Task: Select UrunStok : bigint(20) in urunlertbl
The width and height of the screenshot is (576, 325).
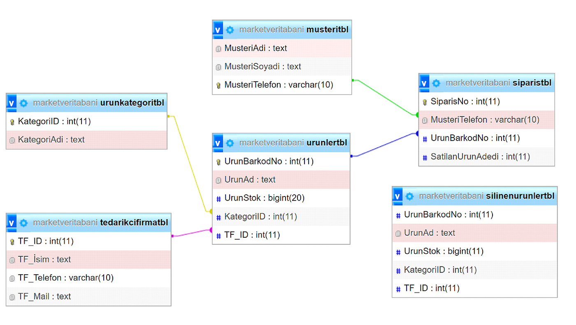Action: pos(281,198)
